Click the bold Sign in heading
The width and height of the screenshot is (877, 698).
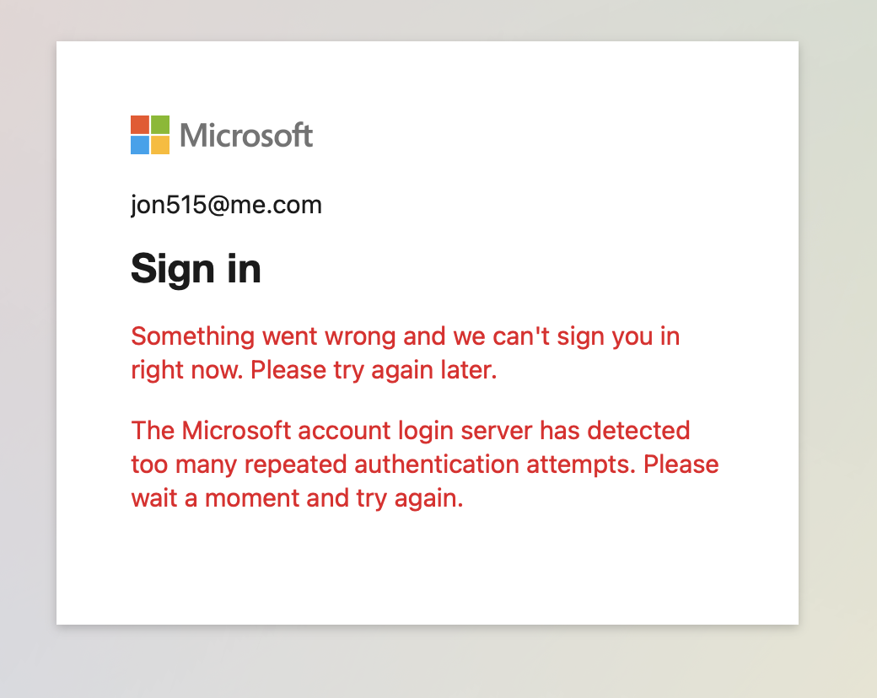pos(196,269)
